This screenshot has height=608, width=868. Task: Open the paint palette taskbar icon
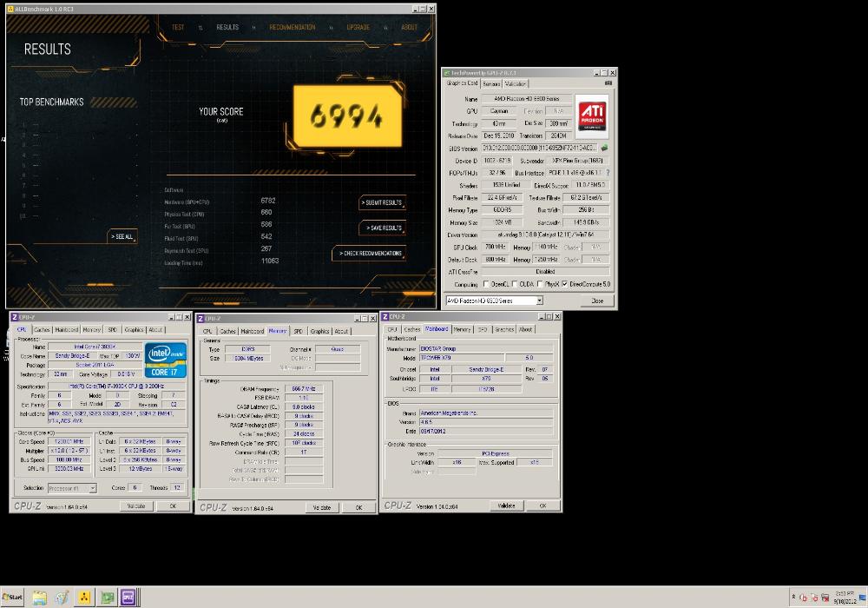point(62,598)
